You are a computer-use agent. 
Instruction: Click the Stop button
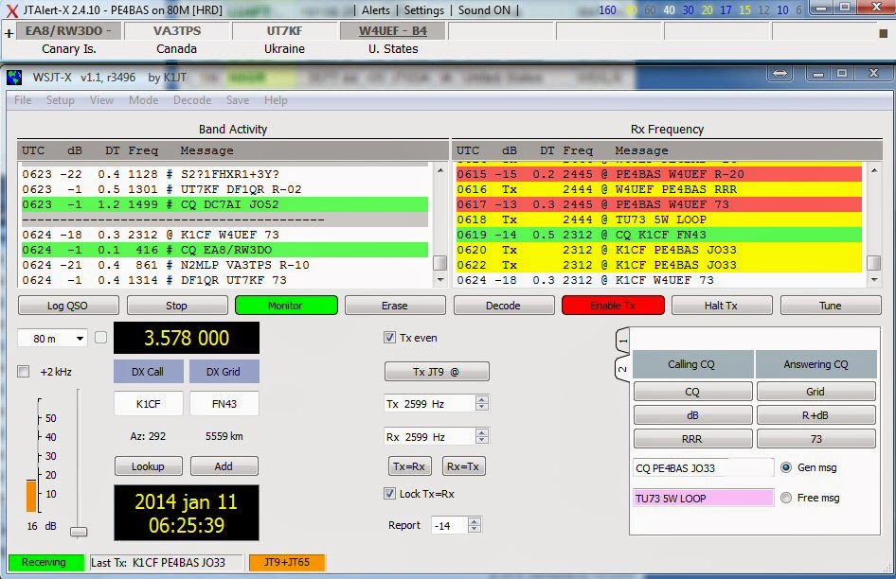(176, 306)
